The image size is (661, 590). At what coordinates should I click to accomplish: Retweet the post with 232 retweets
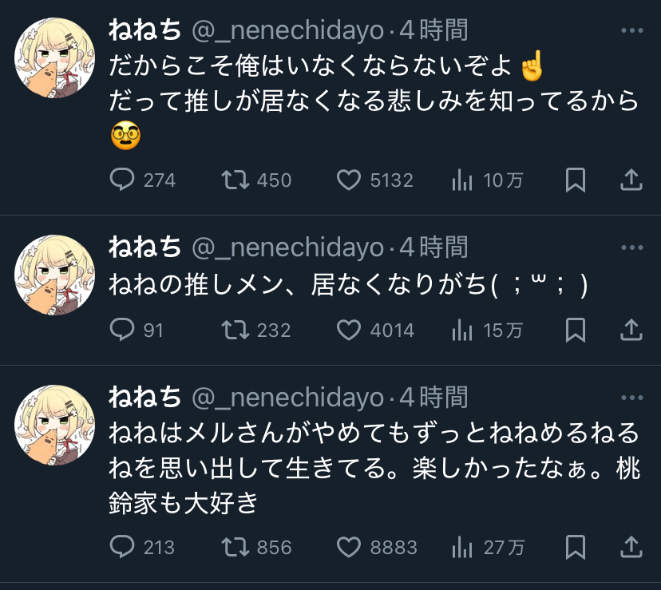236,329
